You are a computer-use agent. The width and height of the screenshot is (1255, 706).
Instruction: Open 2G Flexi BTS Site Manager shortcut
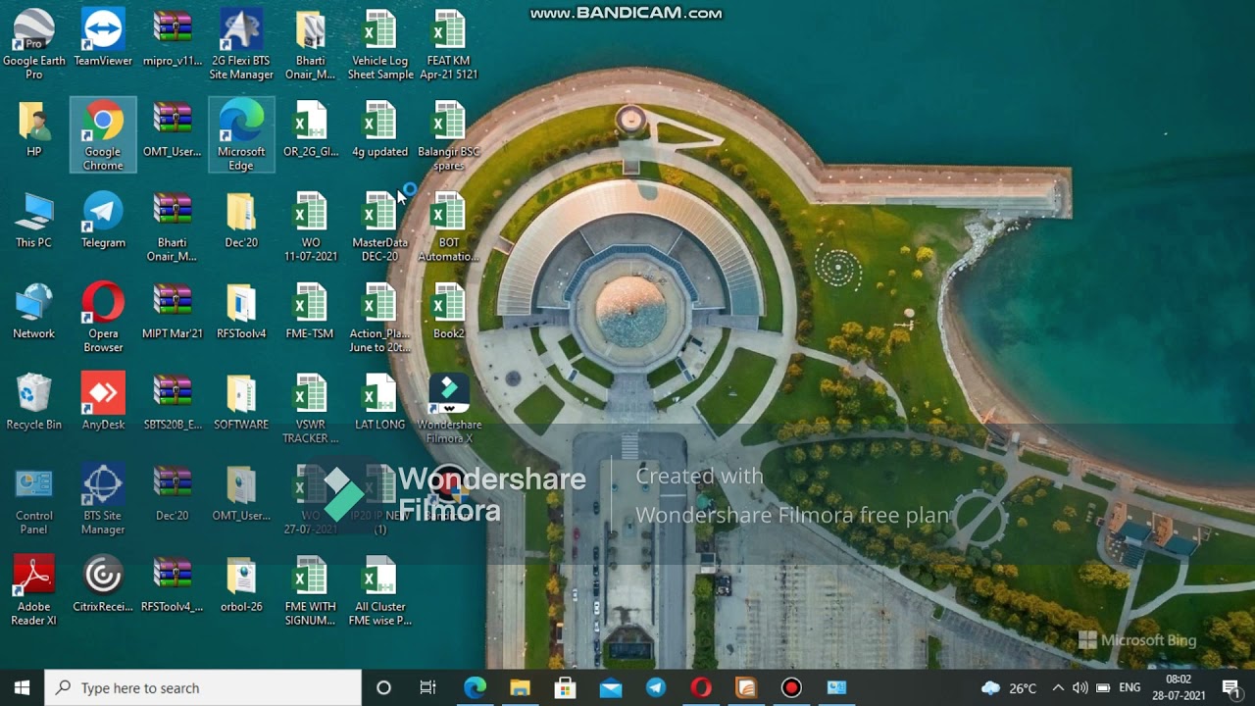tap(241, 44)
